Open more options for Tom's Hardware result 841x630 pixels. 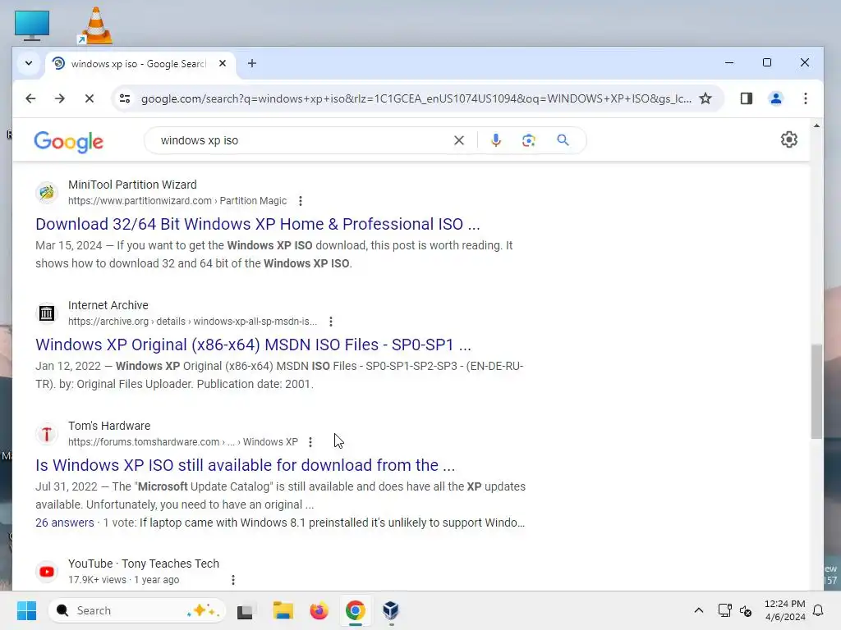pos(310,442)
